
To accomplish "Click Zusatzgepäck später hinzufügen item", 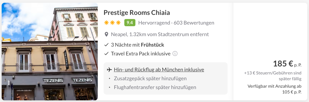I will coord(150,79).
